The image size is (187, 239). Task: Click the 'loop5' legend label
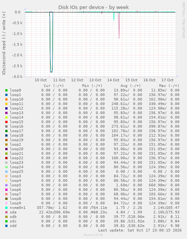(15, 185)
